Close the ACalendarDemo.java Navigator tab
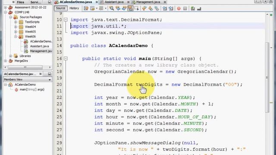 tap(41, 74)
